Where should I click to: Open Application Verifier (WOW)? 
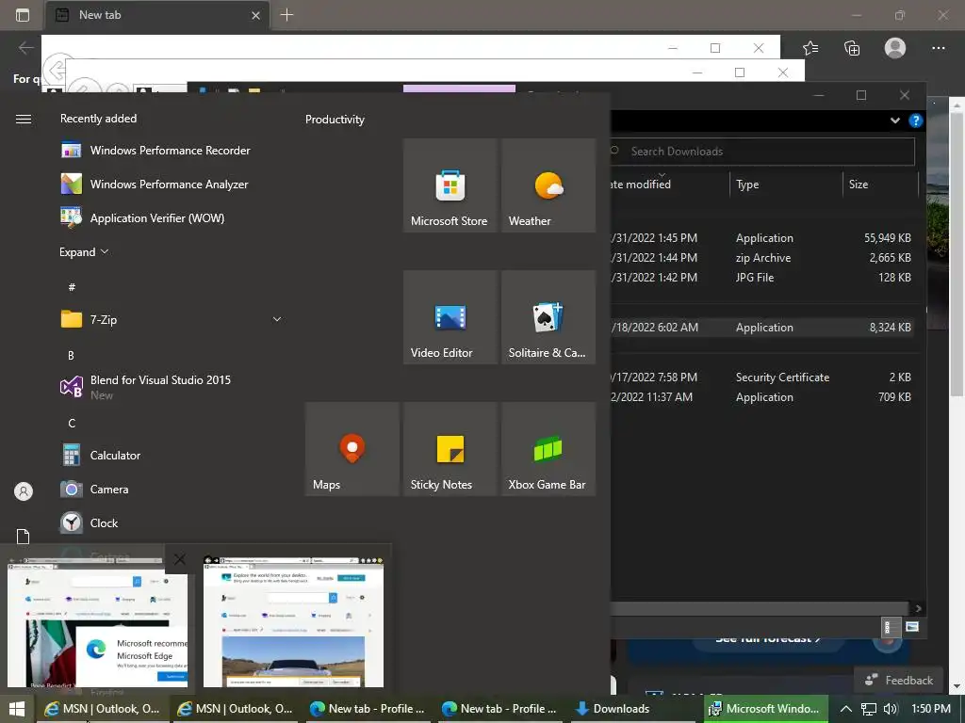click(142, 218)
